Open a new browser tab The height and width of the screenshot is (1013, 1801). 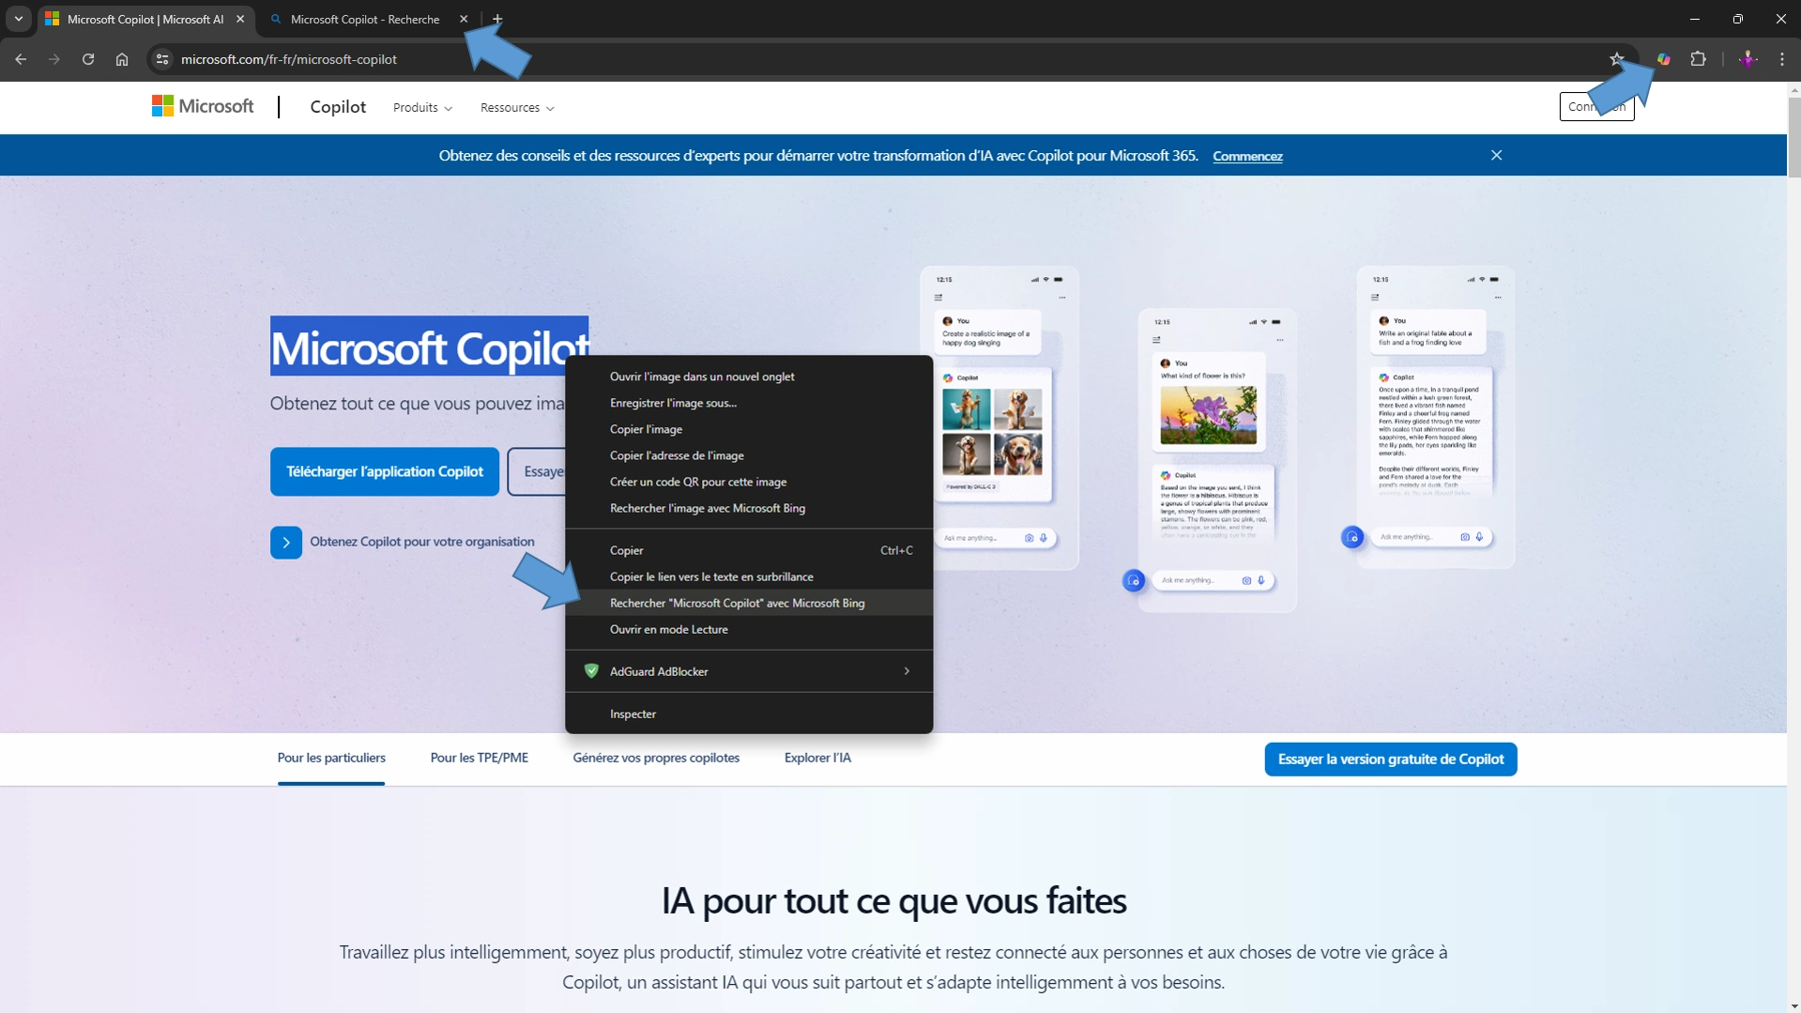(496, 19)
